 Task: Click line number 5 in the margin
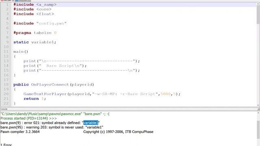[x=7, y=24]
